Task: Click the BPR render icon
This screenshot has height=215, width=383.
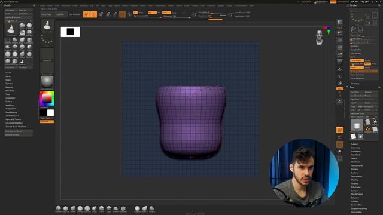Action: [339, 23]
